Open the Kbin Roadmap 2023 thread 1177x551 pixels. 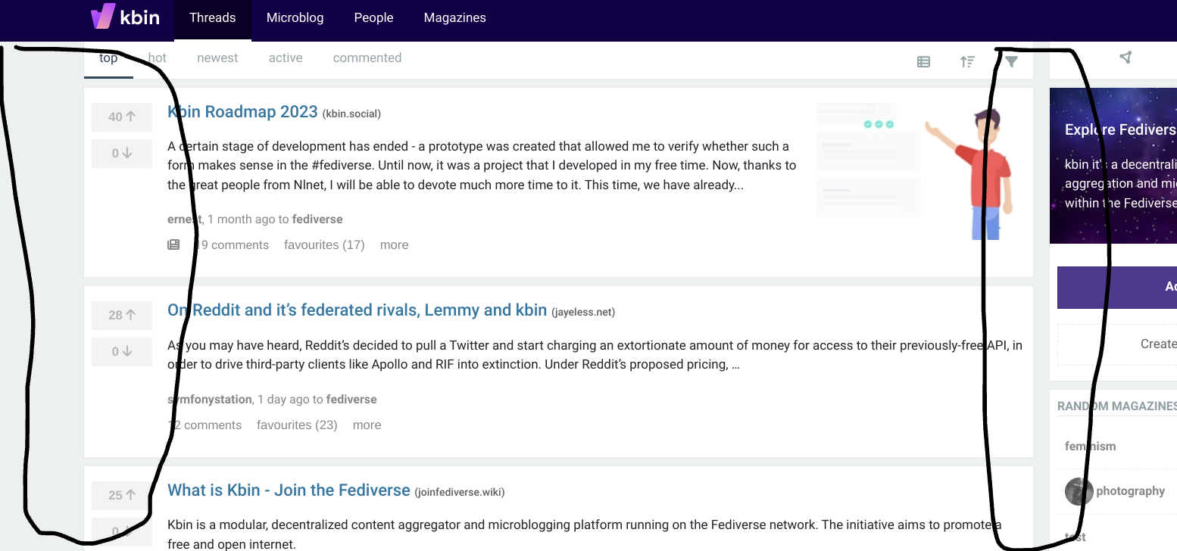coord(242,111)
